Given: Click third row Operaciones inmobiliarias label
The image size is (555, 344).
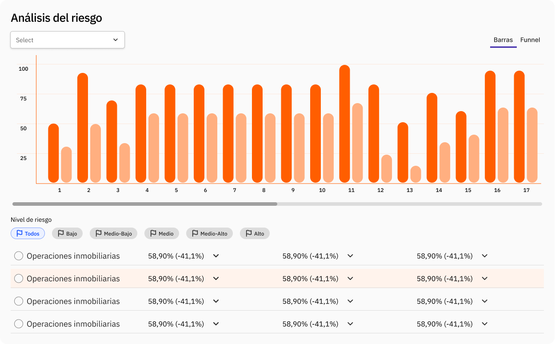Looking at the screenshot, I should (73, 301).
